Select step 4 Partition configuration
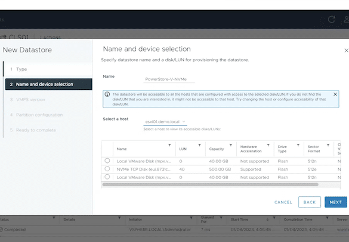This screenshot has width=349, height=242. (48, 115)
